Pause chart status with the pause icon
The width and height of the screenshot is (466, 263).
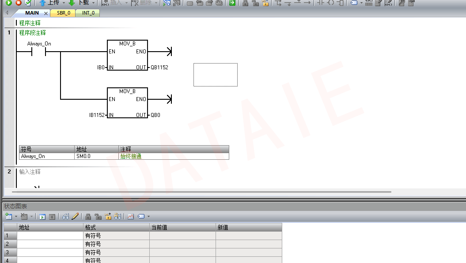(x=52, y=217)
